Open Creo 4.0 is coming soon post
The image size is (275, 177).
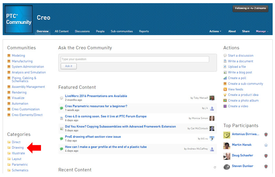[106, 116]
